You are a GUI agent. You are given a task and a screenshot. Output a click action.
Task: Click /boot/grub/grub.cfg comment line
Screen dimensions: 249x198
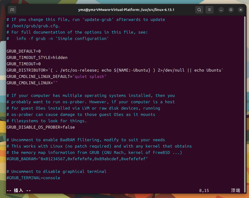point(33,26)
